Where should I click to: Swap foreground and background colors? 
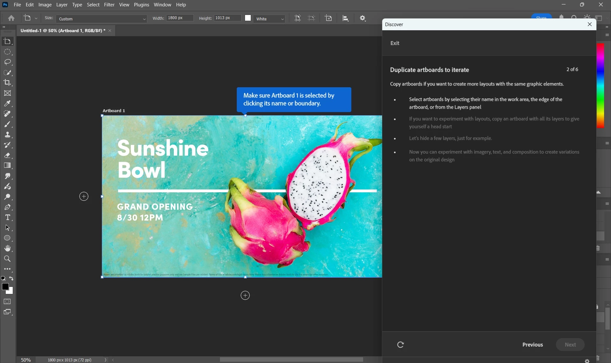click(x=11, y=279)
